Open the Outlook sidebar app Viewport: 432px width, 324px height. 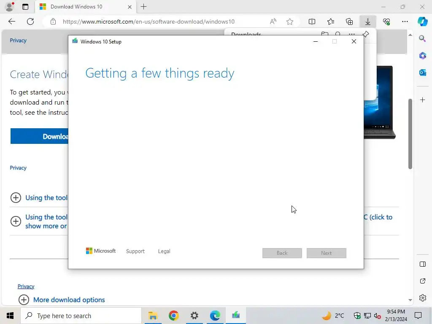click(422, 73)
